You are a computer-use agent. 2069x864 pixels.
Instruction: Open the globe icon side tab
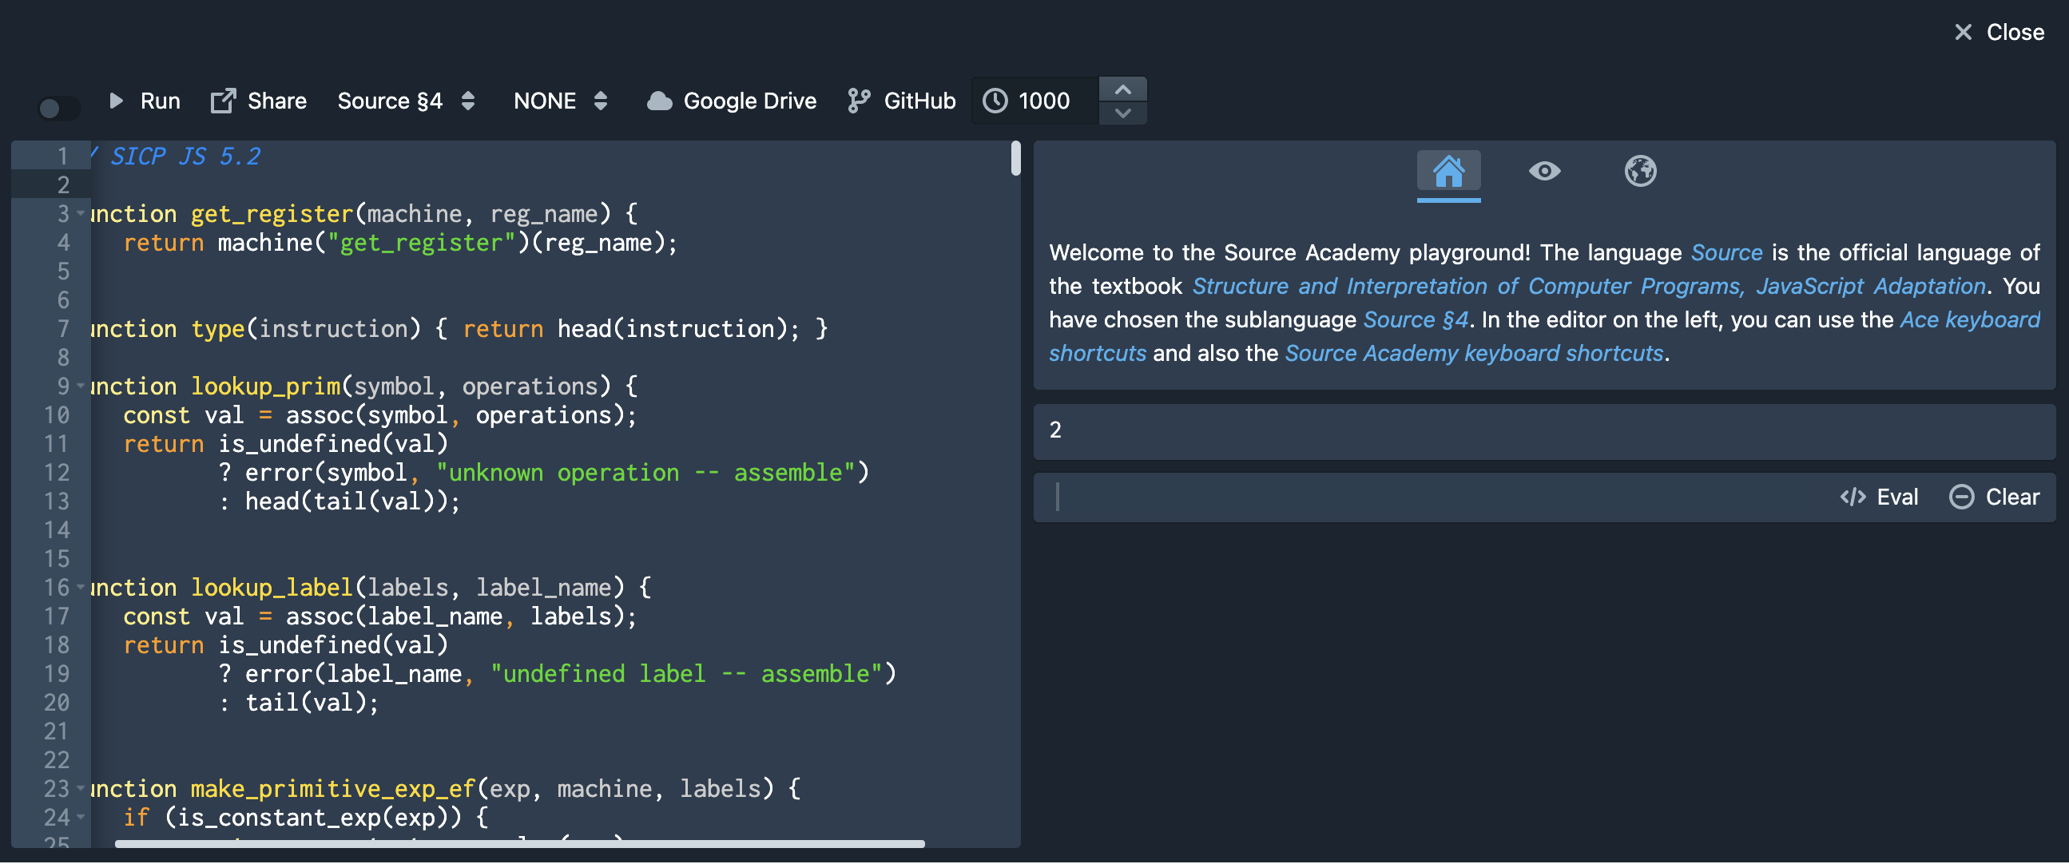(1640, 171)
